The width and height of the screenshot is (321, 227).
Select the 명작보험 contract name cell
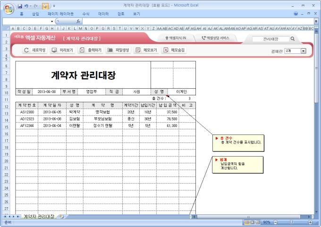point(103,112)
